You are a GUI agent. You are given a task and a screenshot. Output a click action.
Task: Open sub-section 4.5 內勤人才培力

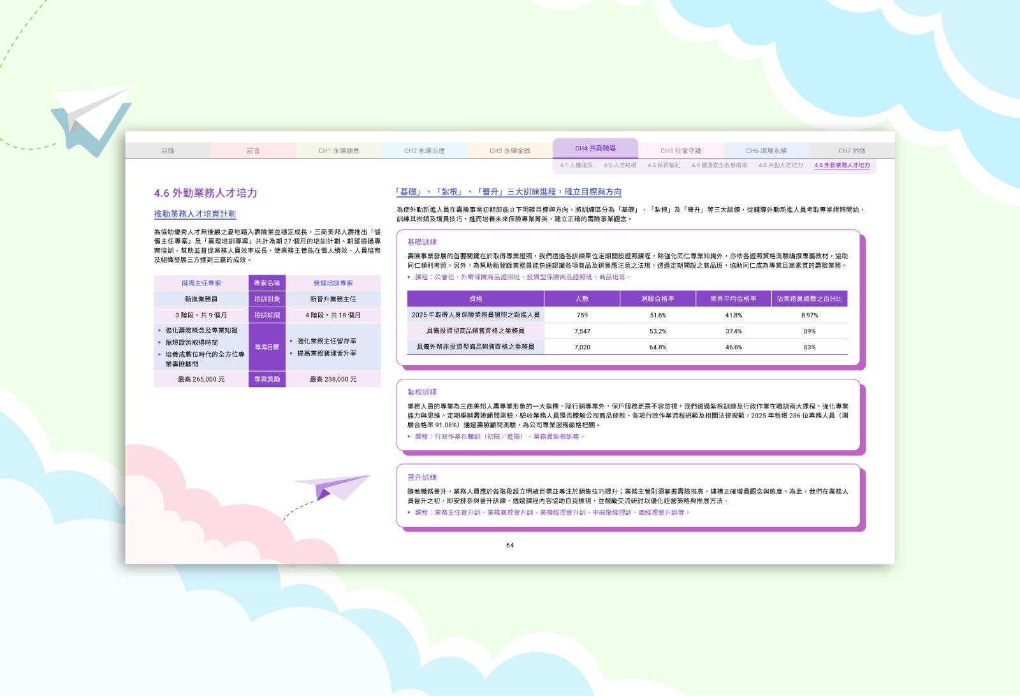pos(780,165)
